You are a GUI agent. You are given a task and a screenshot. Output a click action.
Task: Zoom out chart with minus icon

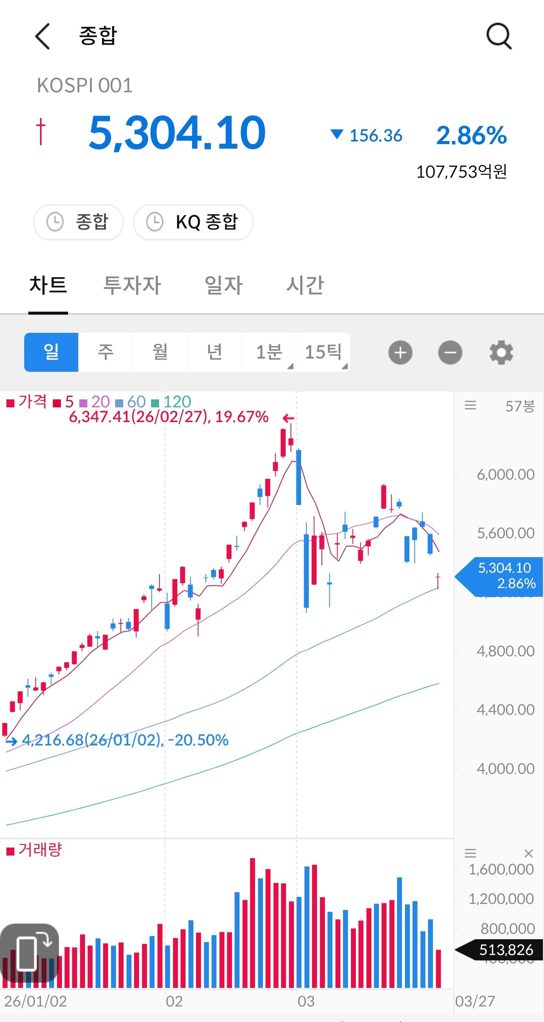click(x=450, y=352)
